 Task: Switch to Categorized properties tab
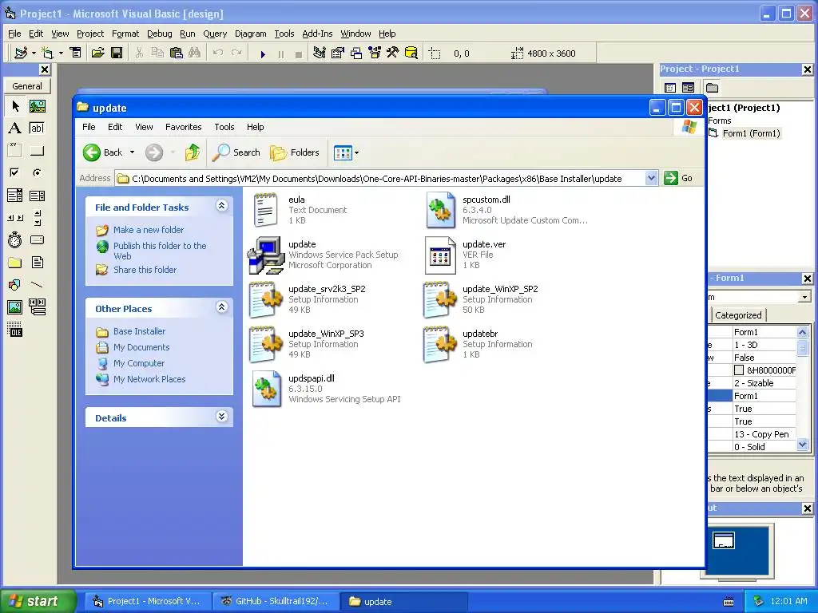tap(738, 314)
